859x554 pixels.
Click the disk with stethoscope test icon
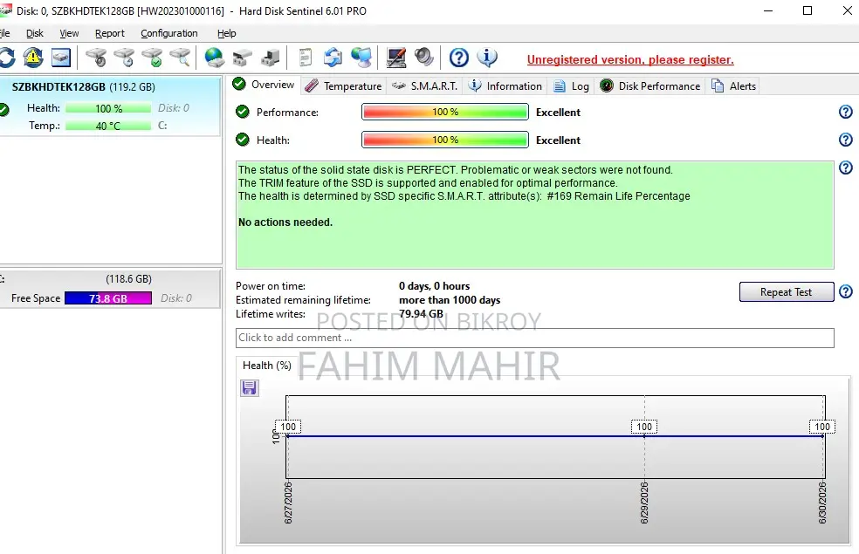(x=96, y=58)
